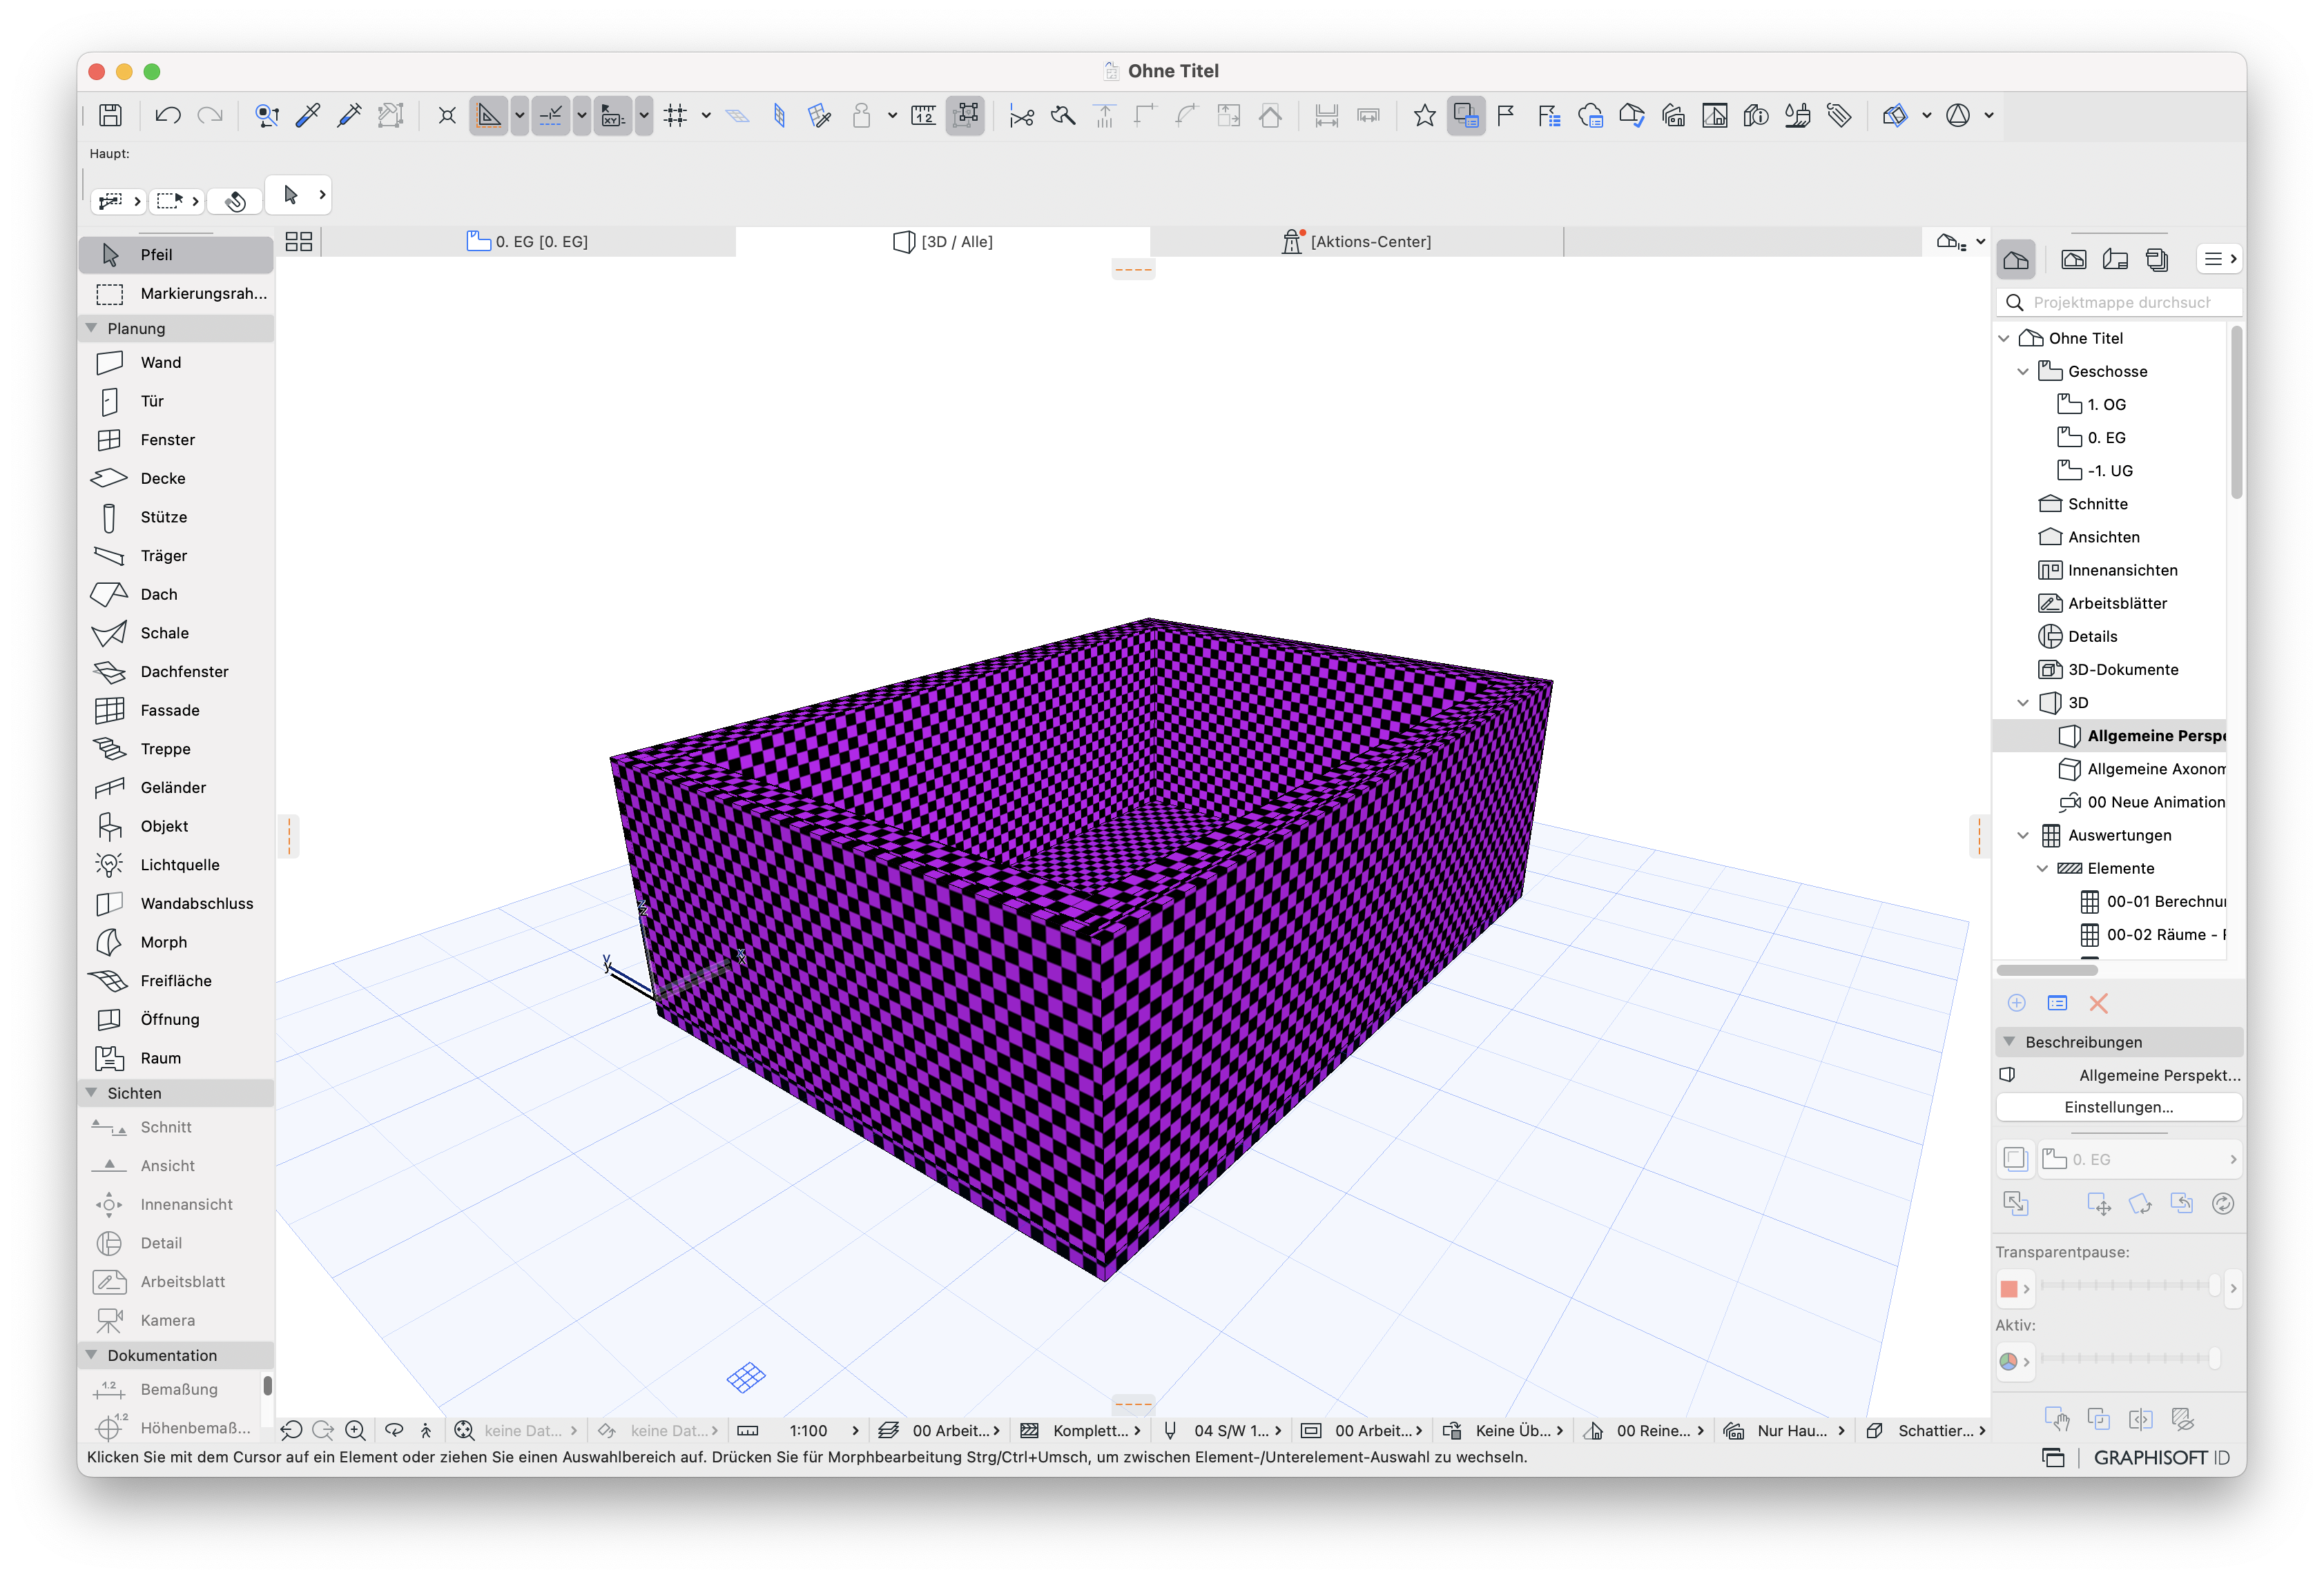This screenshot has width=2324, height=1579.
Task: Select the Geländer railing tool
Action: pos(176,787)
